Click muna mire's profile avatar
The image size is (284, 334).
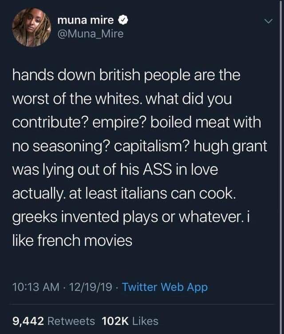tap(31, 27)
